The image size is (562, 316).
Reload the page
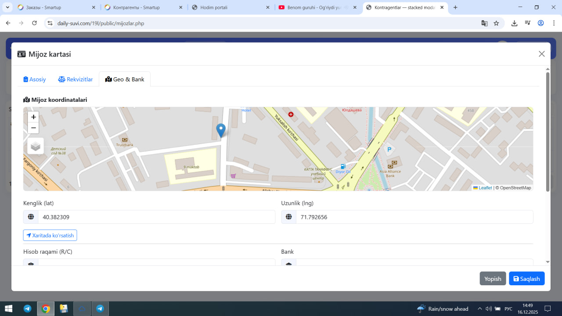pos(34,23)
